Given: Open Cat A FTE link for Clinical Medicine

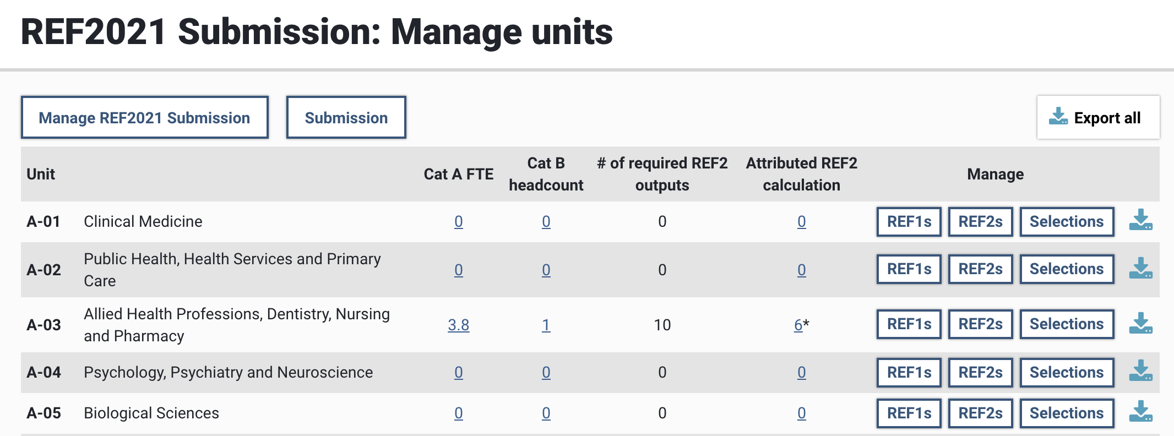Looking at the screenshot, I should coord(458,221).
